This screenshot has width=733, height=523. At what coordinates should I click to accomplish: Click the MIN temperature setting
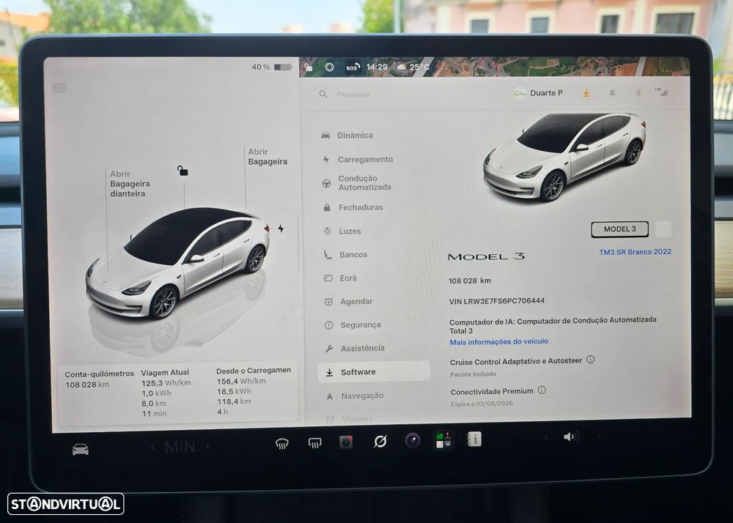tap(180, 447)
